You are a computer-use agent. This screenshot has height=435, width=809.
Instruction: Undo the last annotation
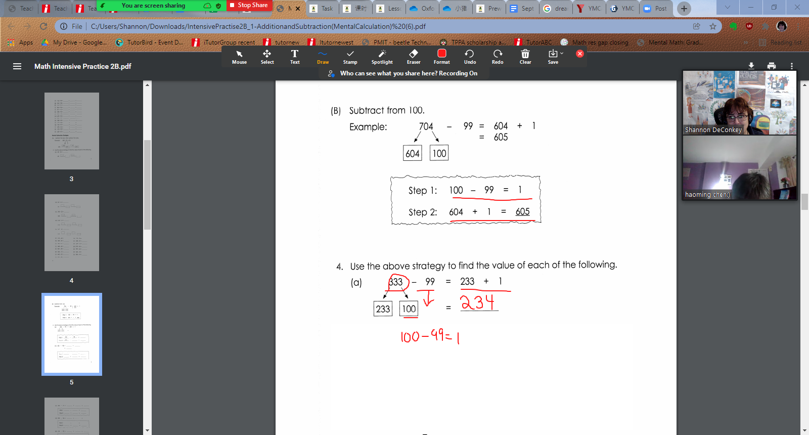470,57
